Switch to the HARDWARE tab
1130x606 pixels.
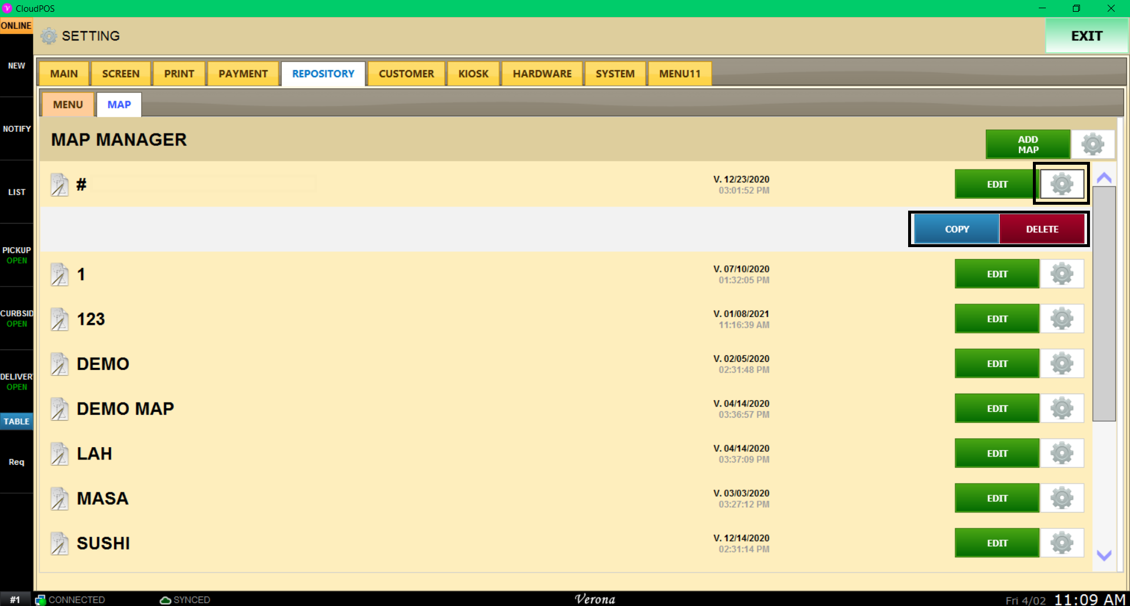coord(542,74)
